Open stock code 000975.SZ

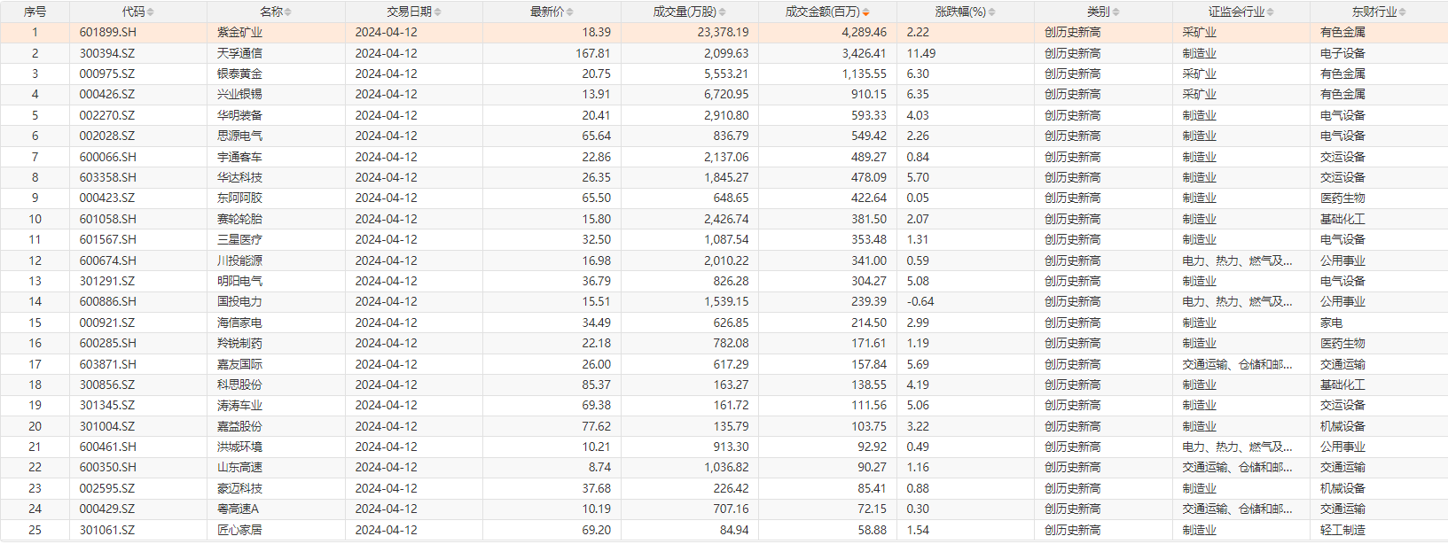(107, 74)
